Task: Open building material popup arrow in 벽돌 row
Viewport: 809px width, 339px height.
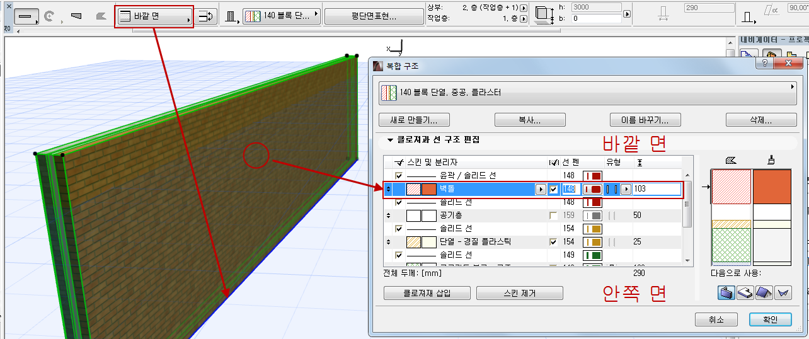Action: 540,189
